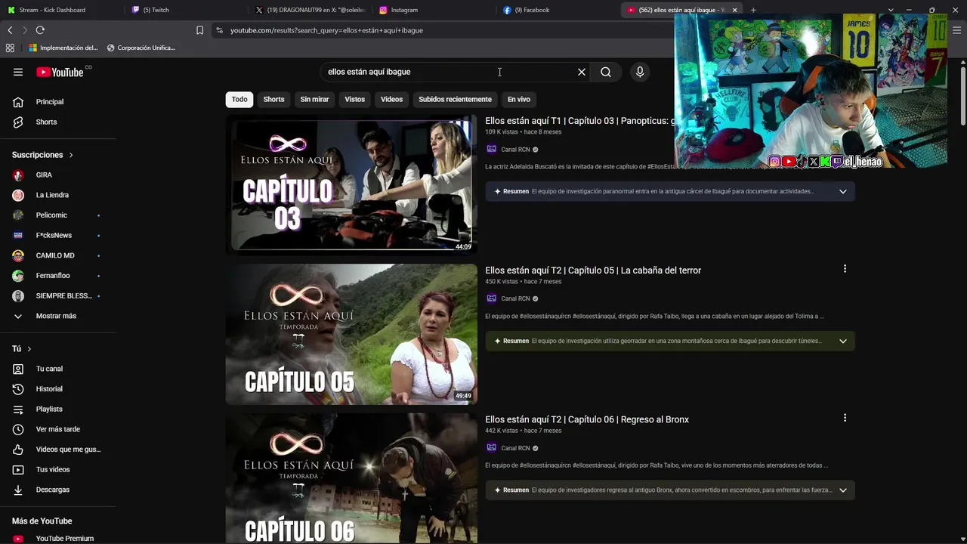Bookmark this page from the address bar
The width and height of the screenshot is (967, 544).
tap(199, 30)
